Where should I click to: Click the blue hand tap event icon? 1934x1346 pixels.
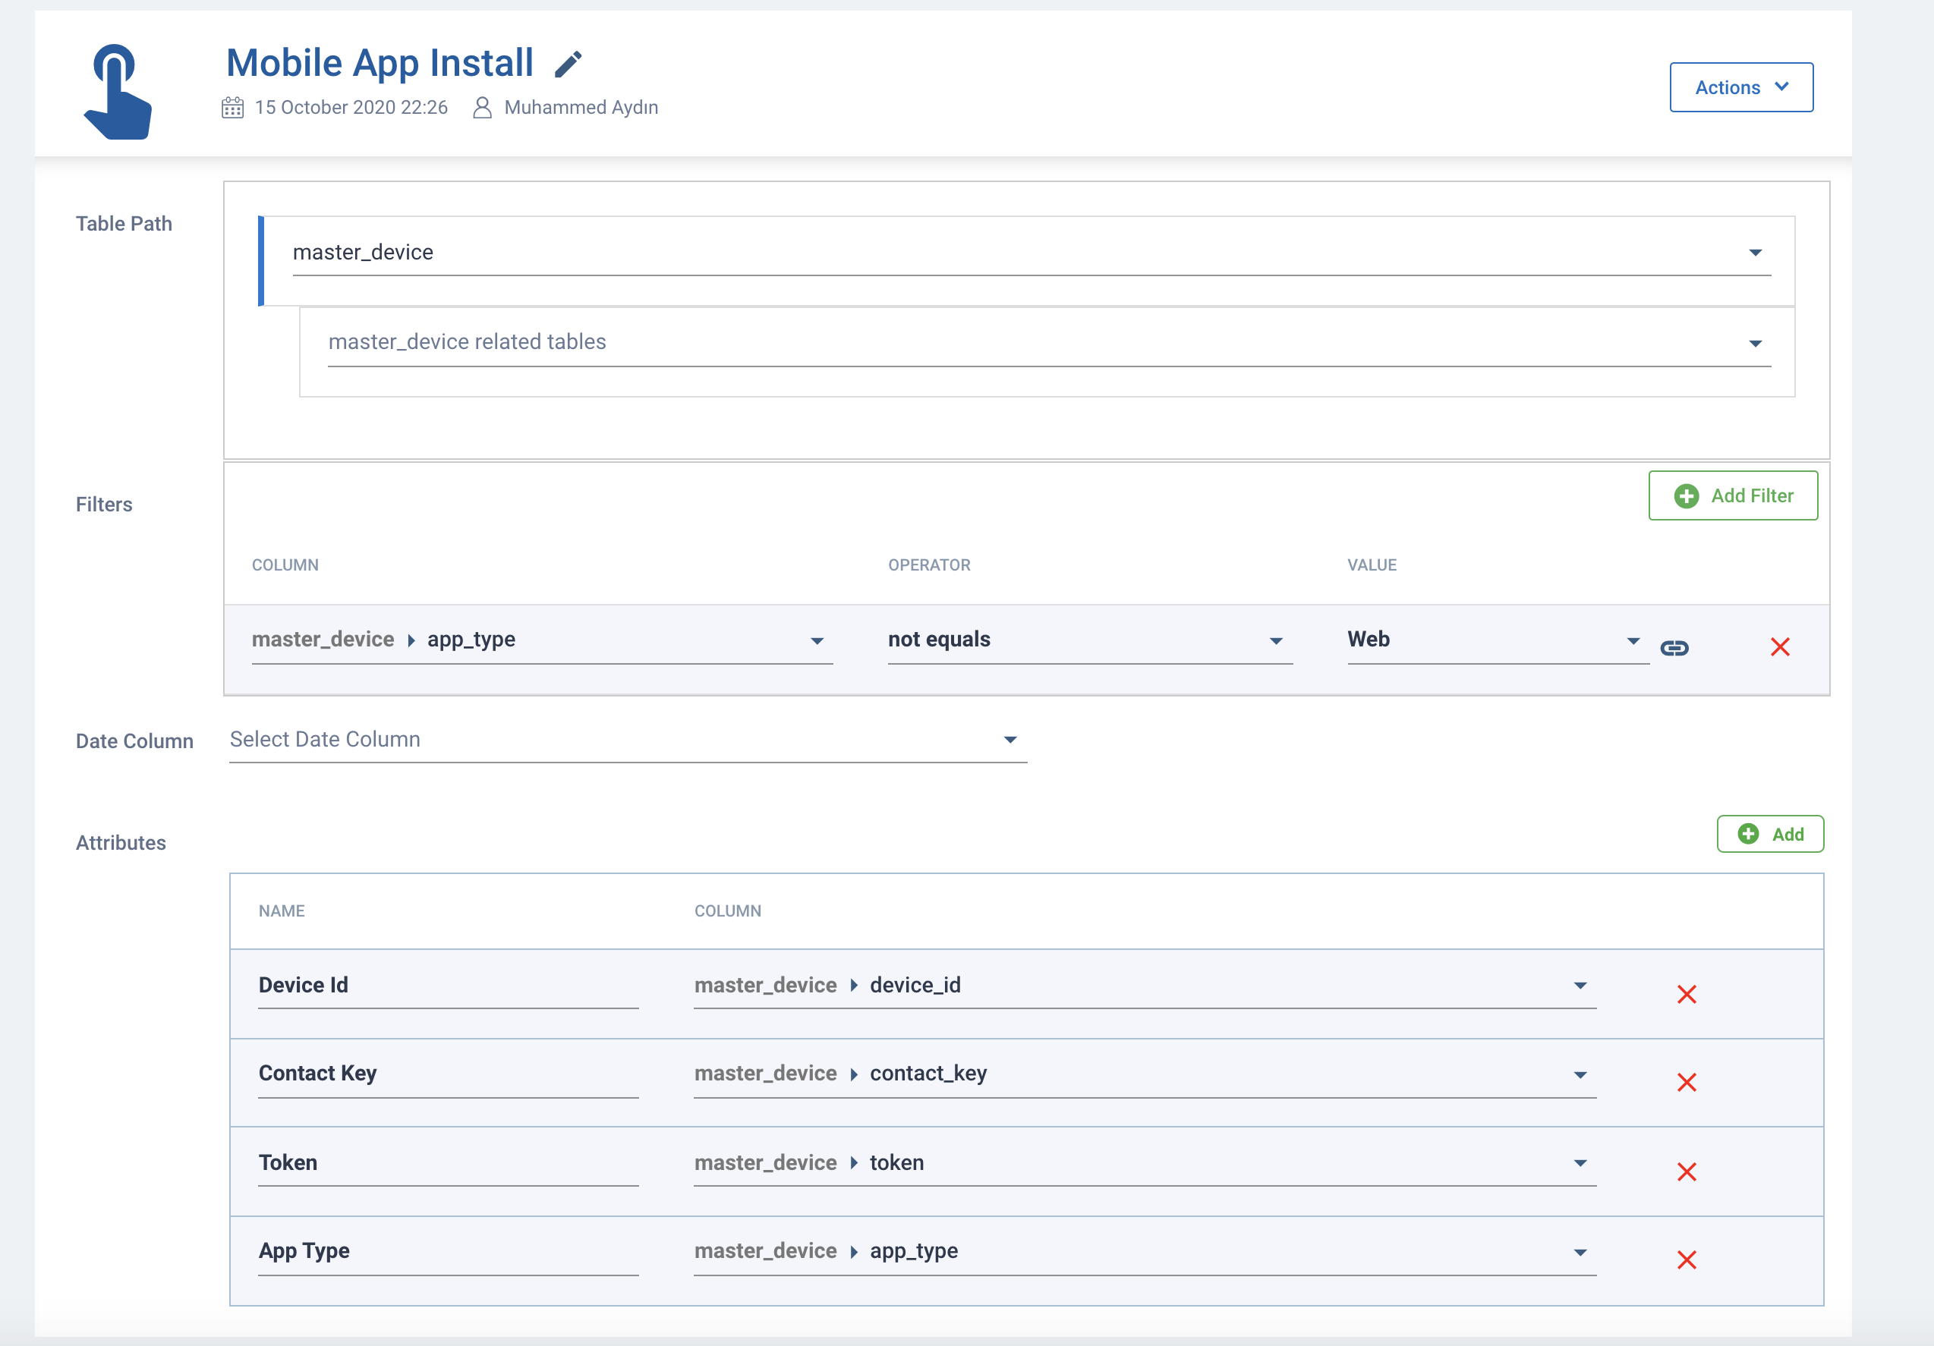(118, 92)
